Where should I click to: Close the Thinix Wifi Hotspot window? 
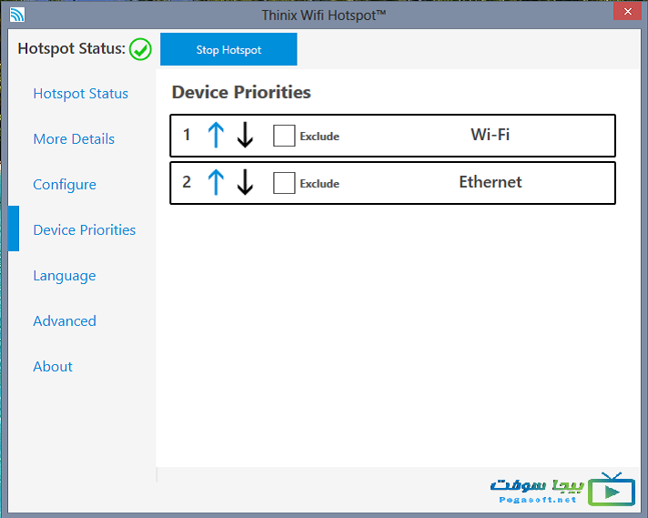coord(627,12)
